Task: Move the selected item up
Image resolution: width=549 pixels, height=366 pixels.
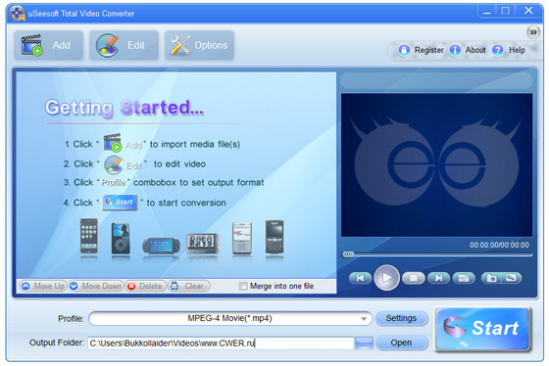Action: pos(43,286)
